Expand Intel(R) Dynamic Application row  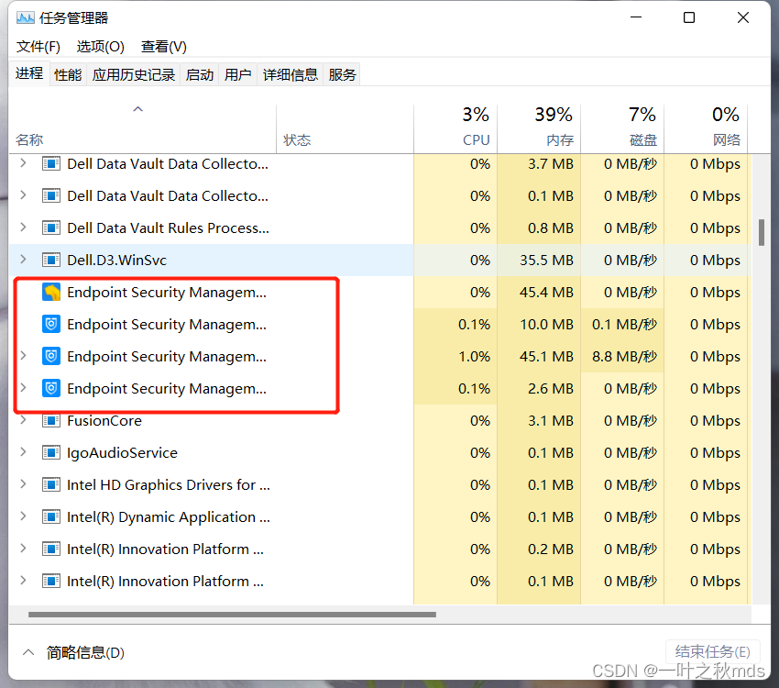pyautogui.click(x=23, y=516)
